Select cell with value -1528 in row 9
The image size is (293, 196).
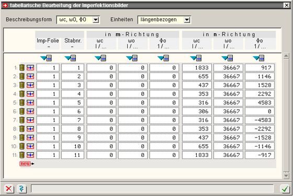pos(260,138)
